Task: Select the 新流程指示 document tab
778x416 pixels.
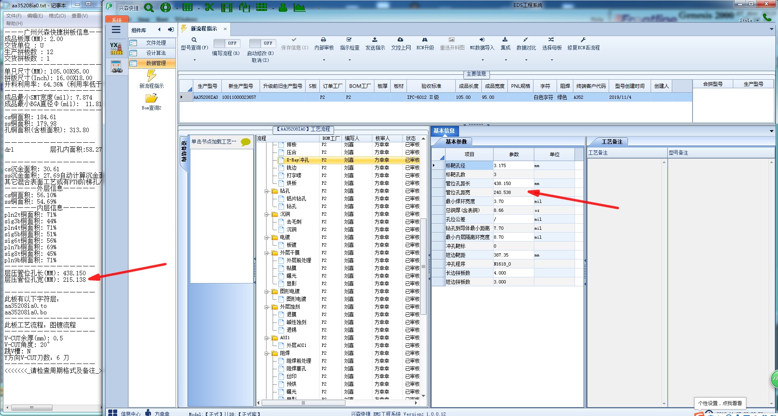Action: pyautogui.click(x=203, y=29)
